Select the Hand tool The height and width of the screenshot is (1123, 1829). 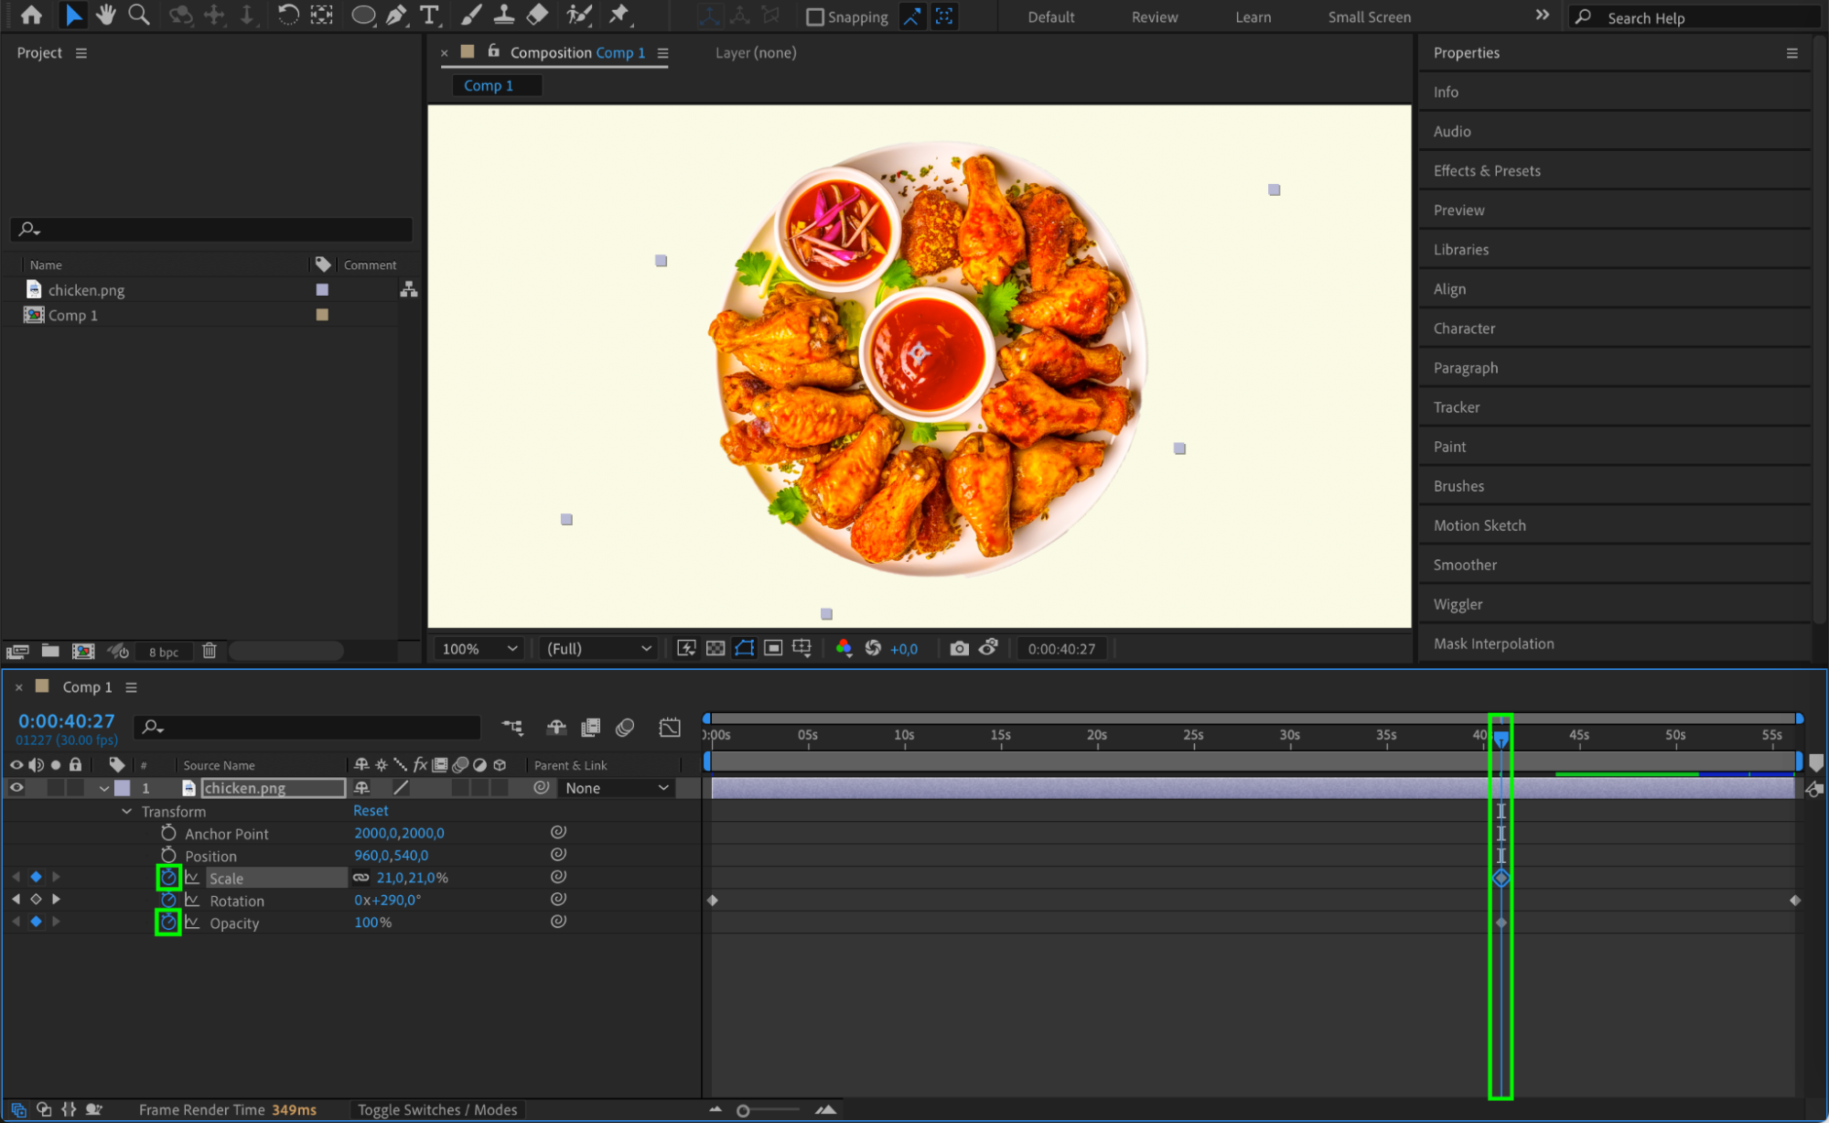pos(106,15)
